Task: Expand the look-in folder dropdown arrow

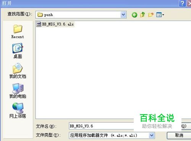Action: pos(123,15)
